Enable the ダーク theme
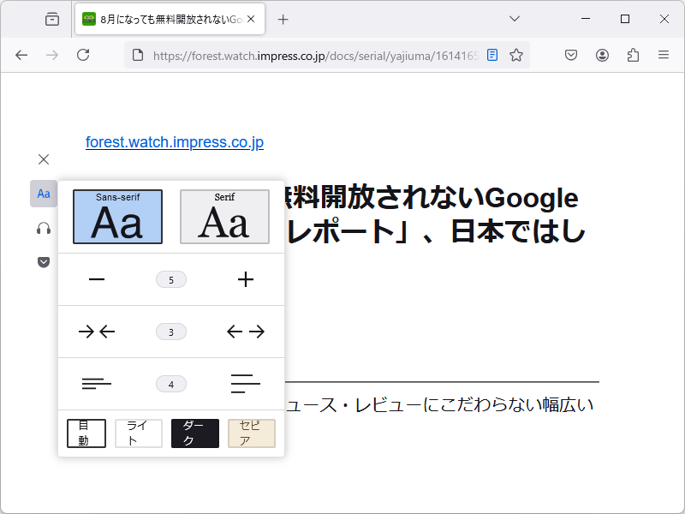This screenshot has height=514, width=685. pos(194,433)
